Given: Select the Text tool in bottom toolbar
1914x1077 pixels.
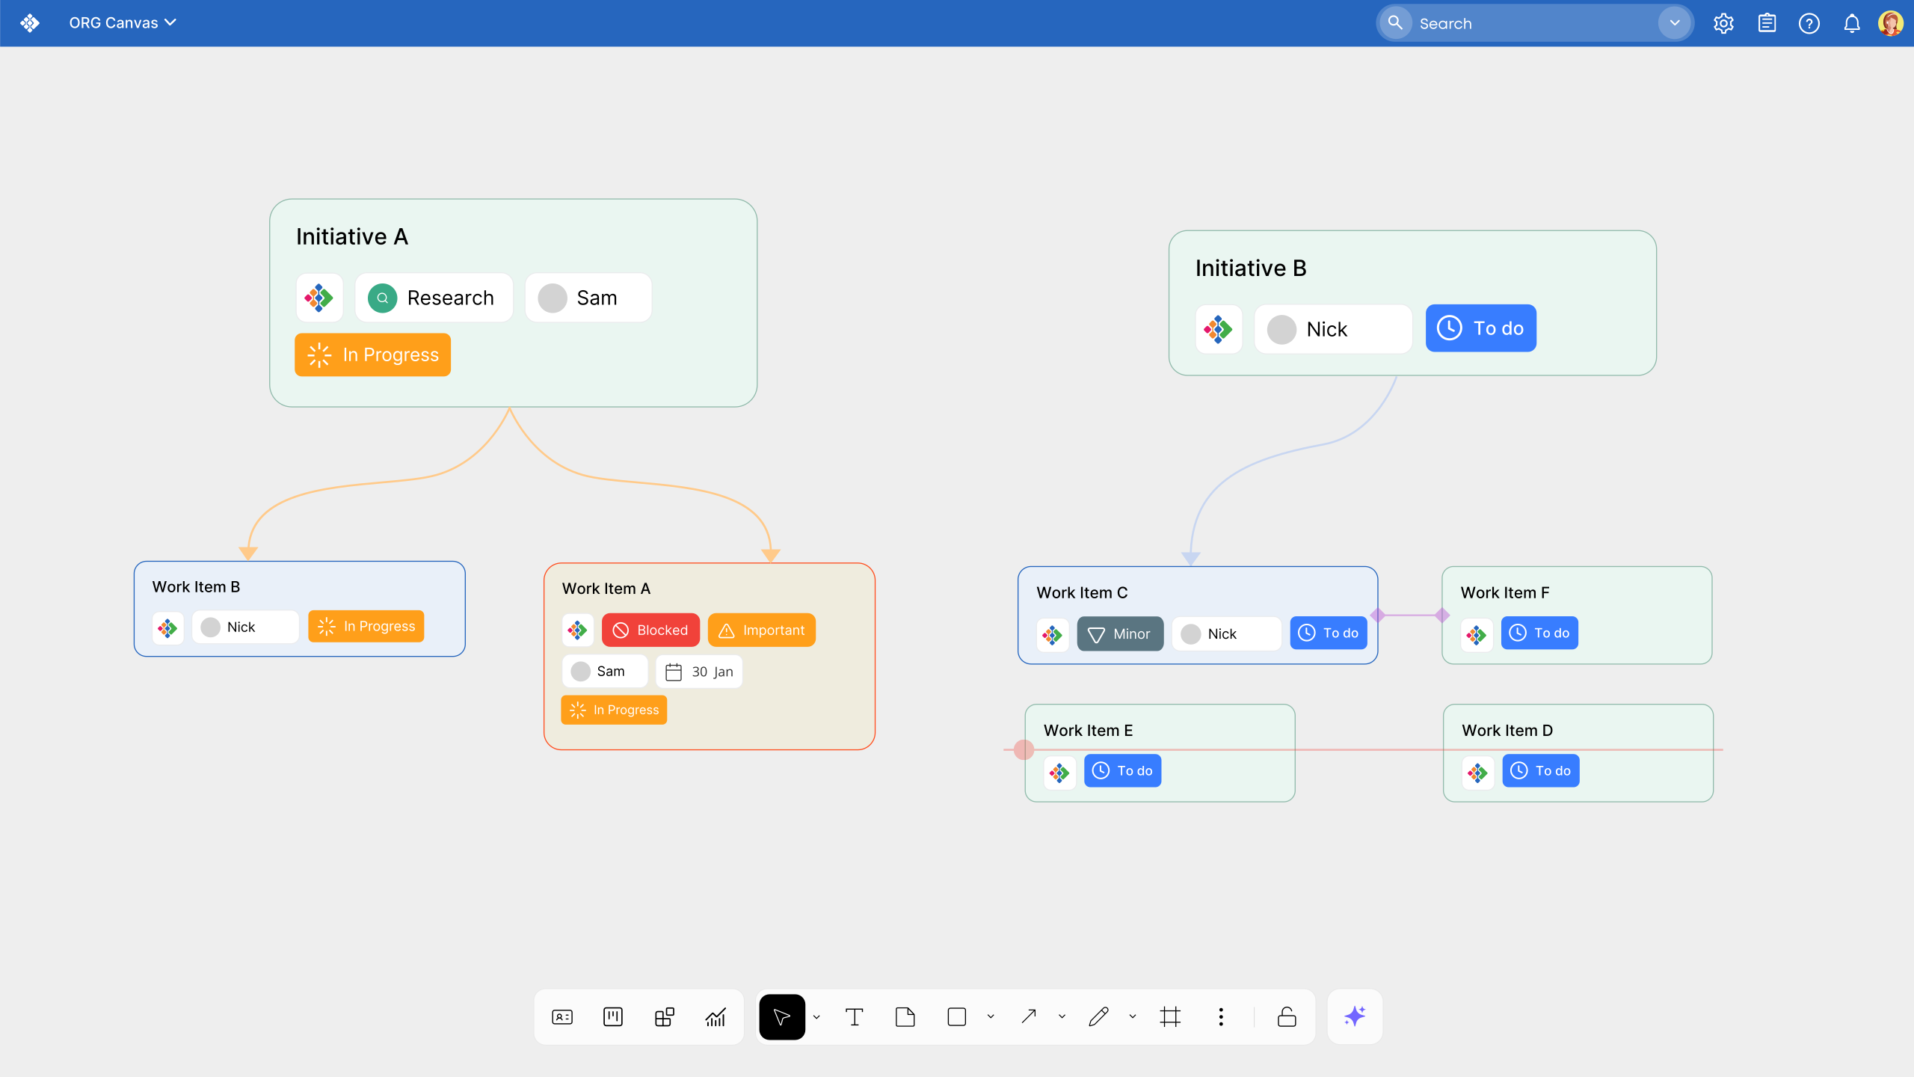Looking at the screenshot, I should [x=854, y=1017].
